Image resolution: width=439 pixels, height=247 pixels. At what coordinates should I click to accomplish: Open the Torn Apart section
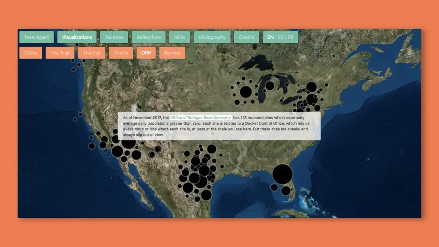coord(36,37)
